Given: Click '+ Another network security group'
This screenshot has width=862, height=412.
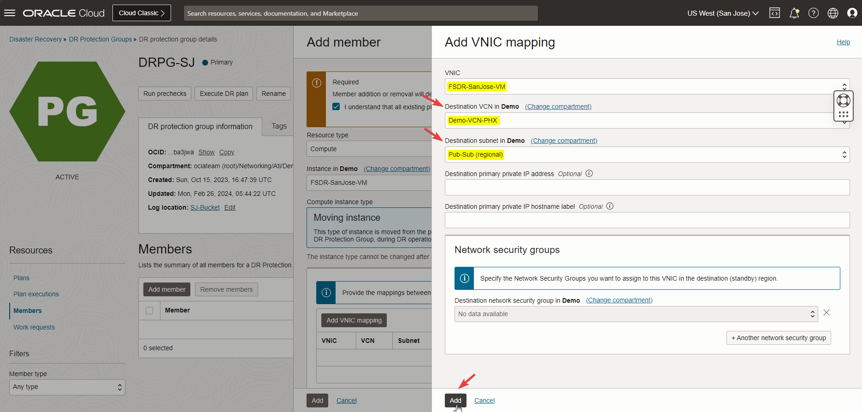Looking at the screenshot, I should 779,338.
